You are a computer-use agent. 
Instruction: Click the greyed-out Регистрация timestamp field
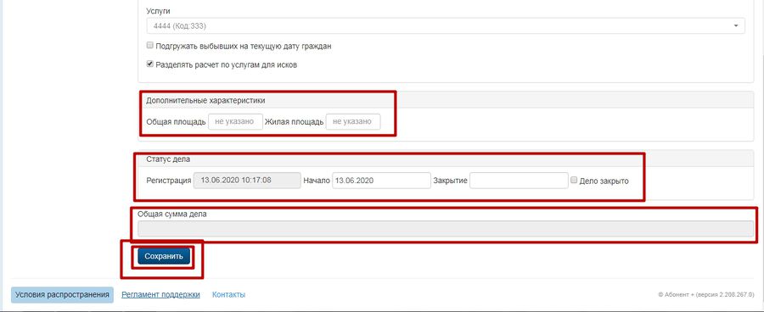click(247, 180)
